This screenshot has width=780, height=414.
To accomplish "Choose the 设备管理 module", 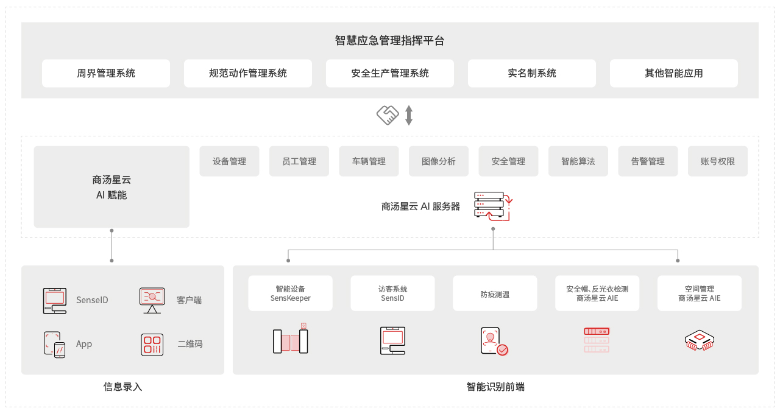I will pyautogui.click(x=229, y=161).
